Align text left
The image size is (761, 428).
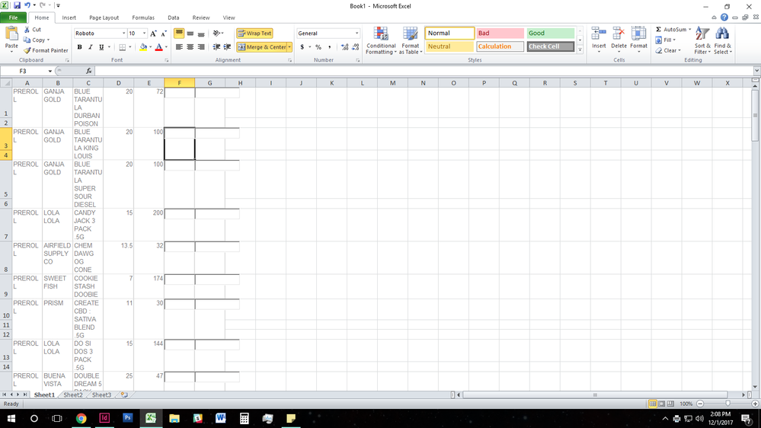pyautogui.click(x=179, y=47)
